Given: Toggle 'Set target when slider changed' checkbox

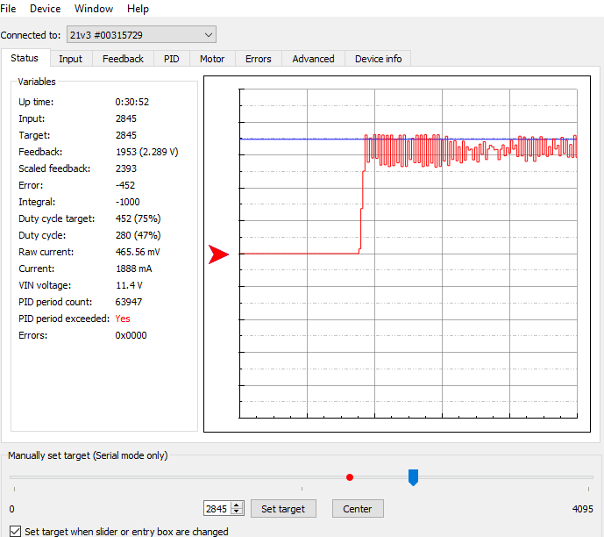Looking at the screenshot, I should (16, 531).
